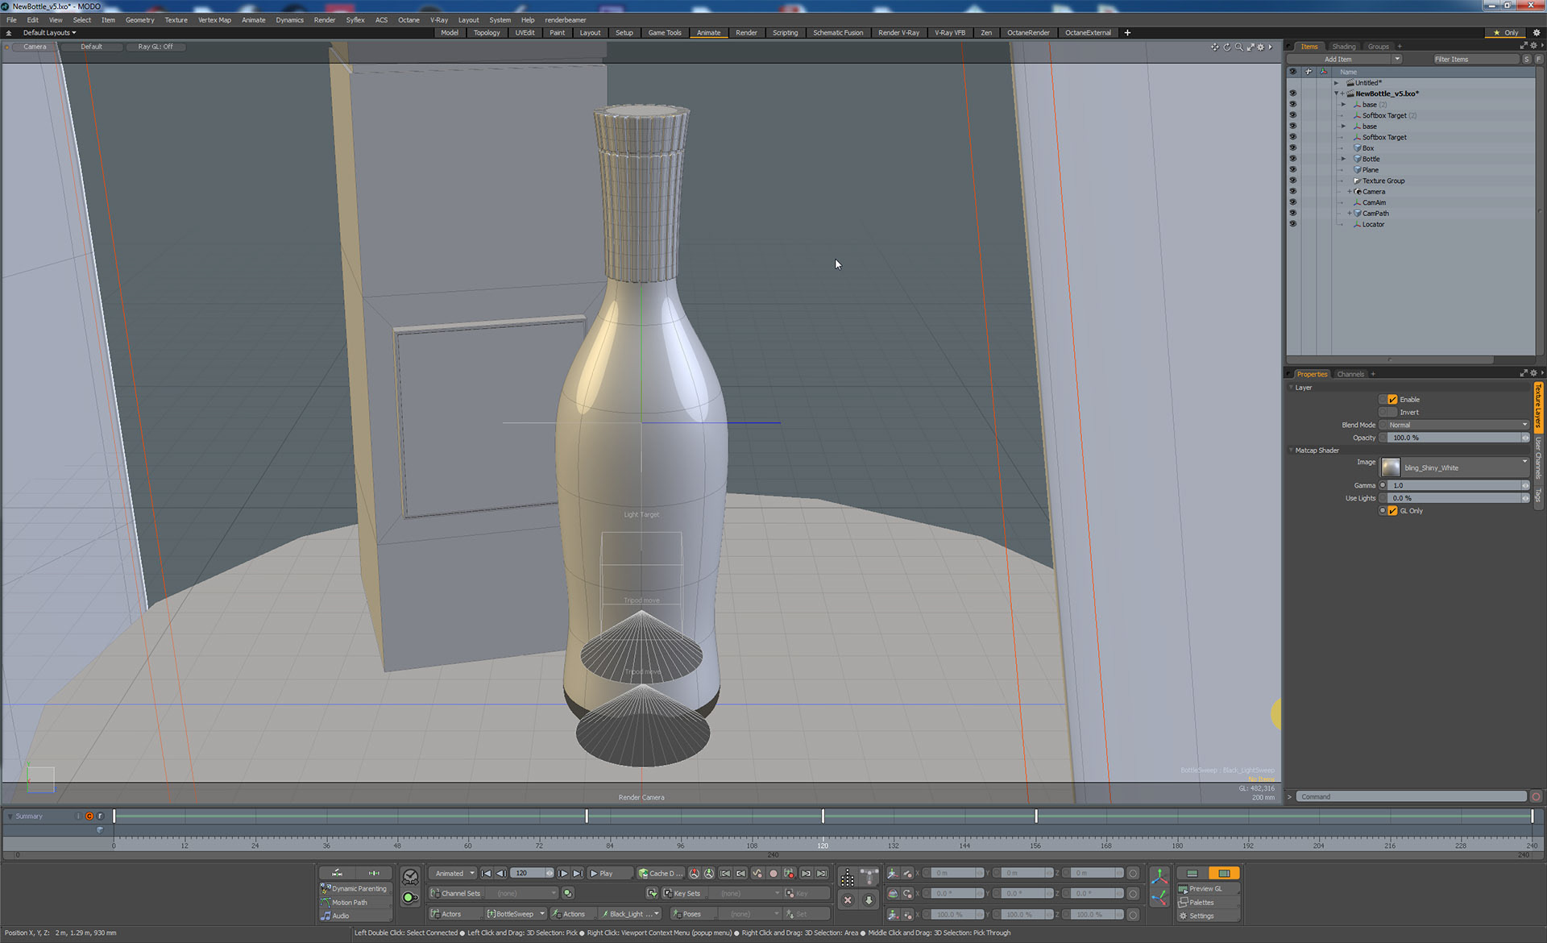Toggle the GL Only checkbox
Viewport: 1547px width, 943px height.
tap(1392, 511)
